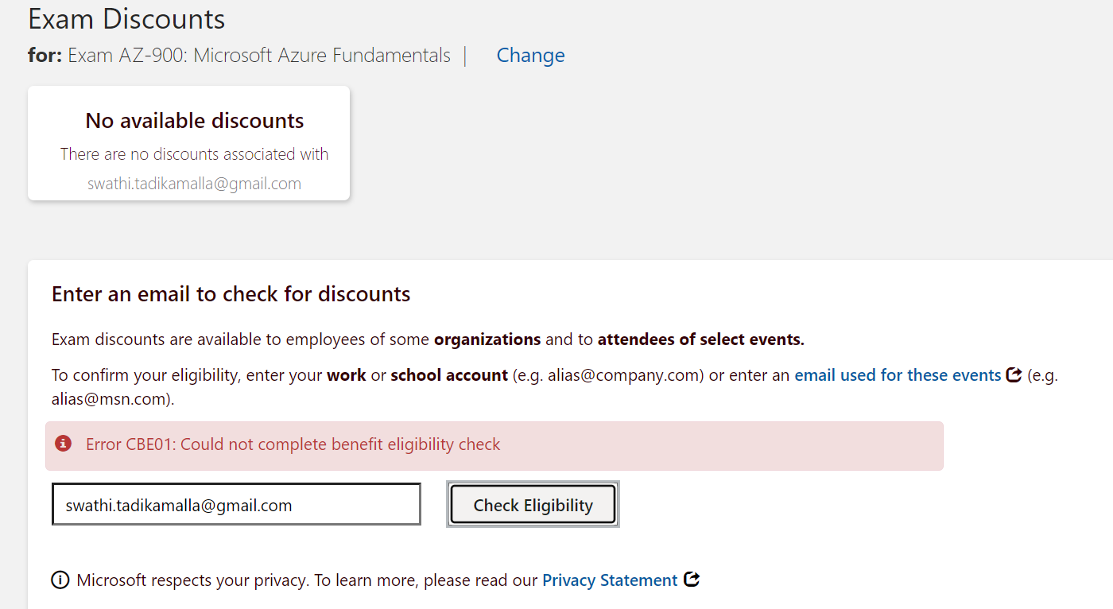Click the 'No available discounts' heading
Viewport: 1113px width, 609px height.
(195, 121)
